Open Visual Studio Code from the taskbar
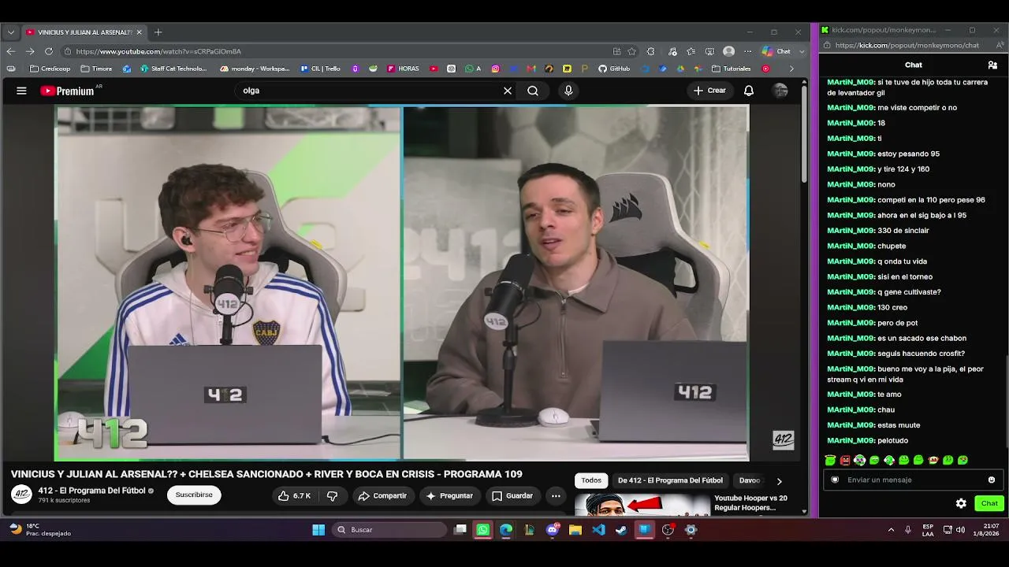The image size is (1009, 567). [598, 530]
